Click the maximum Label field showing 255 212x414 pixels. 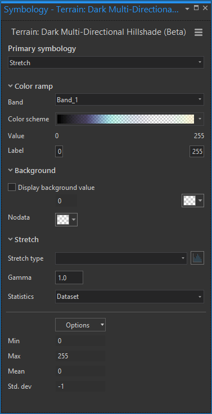tap(197, 151)
